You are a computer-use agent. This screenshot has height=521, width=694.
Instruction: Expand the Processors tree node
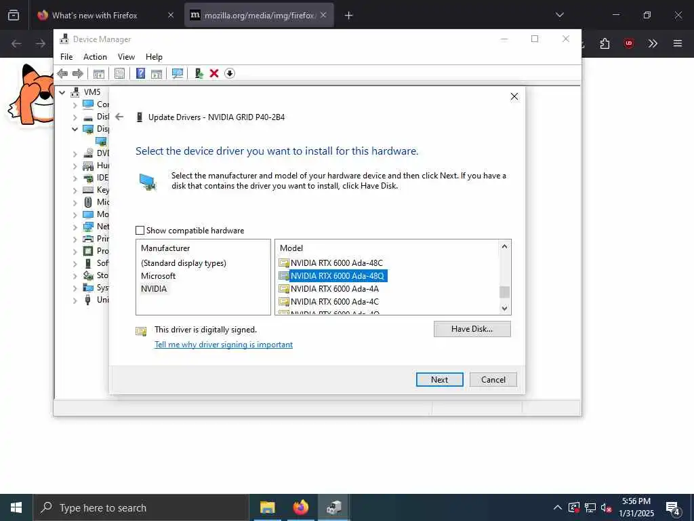click(75, 251)
